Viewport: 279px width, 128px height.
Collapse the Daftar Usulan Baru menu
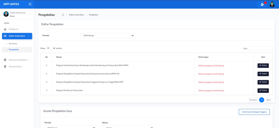(17, 36)
